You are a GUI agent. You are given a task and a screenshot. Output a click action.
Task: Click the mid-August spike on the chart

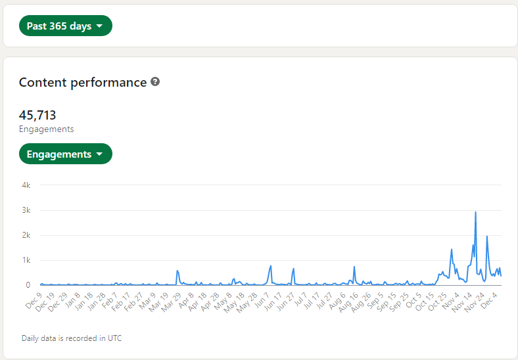click(x=354, y=267)
